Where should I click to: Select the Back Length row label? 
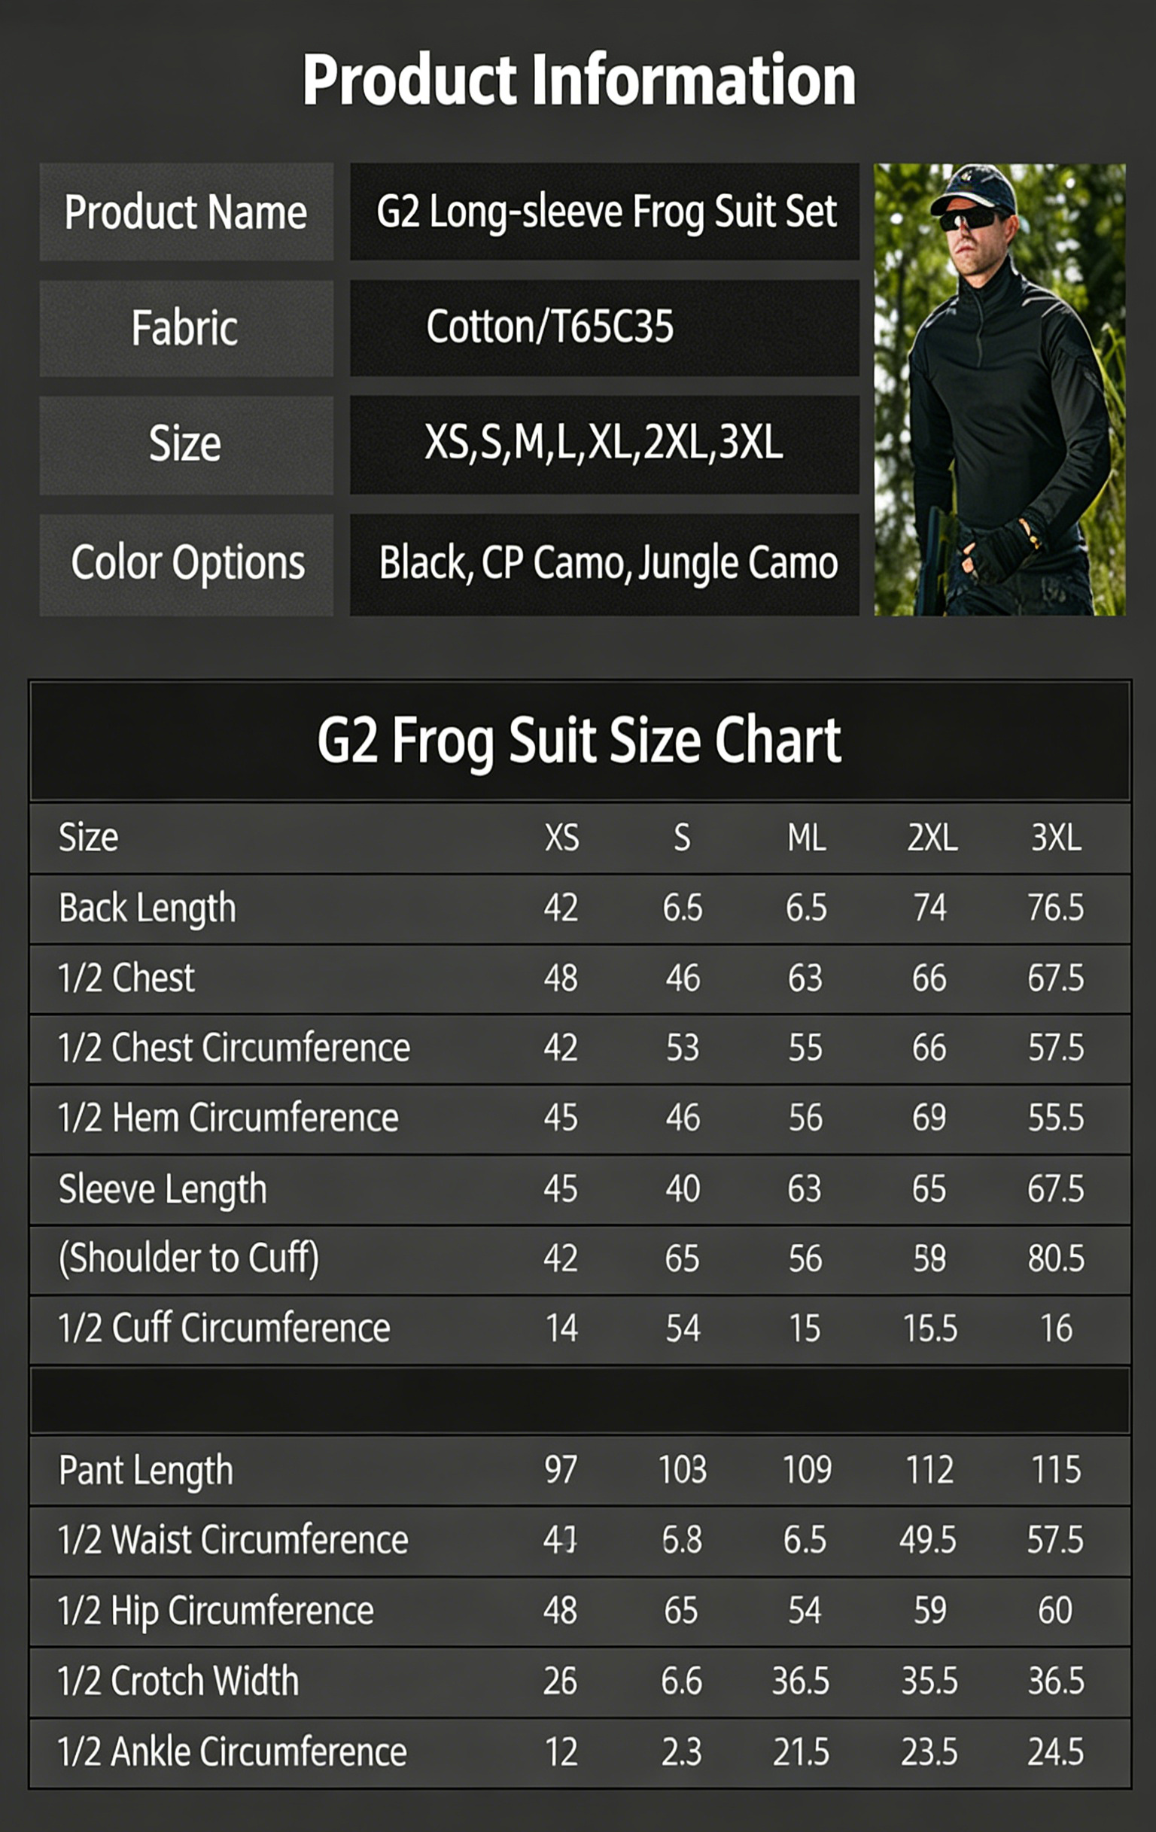148,908
